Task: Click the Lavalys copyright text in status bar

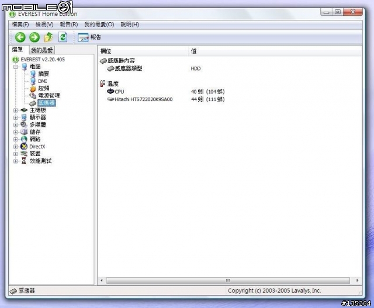Action: click(x=274, y=290)
